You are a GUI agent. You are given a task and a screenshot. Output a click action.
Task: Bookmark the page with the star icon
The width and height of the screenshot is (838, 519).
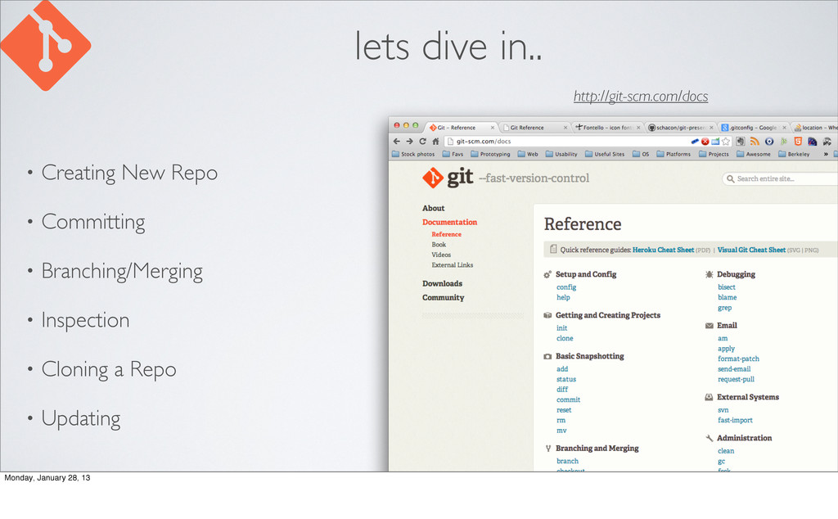pos(726,142)
